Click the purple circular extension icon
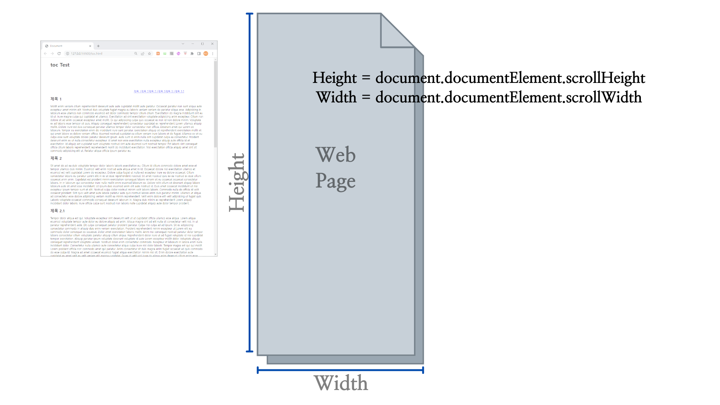Screen dimensions: 720x405 178,54
